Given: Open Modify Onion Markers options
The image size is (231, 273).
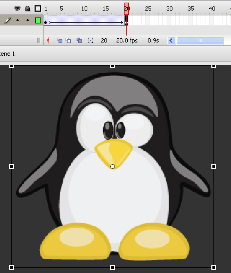Looking at the screenshot, I should point(90,40).
